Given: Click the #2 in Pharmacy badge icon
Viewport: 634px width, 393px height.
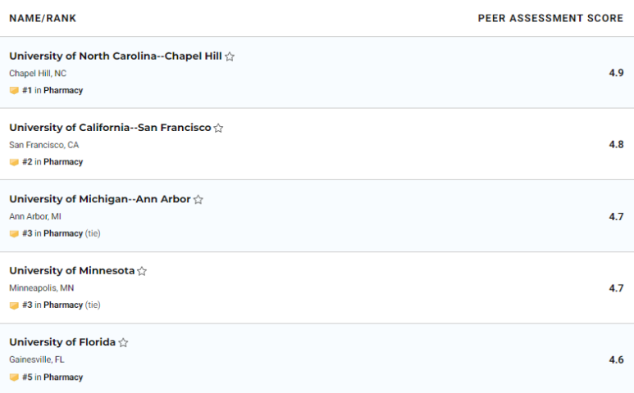Looking at the screenshot, I should coord(14,162).
